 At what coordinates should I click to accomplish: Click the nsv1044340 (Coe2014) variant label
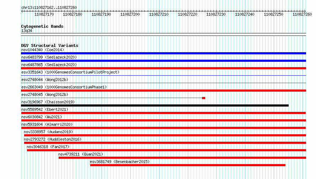[43, 50]
